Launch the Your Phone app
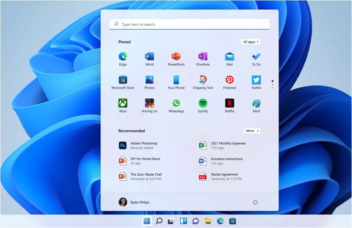Image resolution: width=352 pixels, height=228 pixels. coord(176,82)
